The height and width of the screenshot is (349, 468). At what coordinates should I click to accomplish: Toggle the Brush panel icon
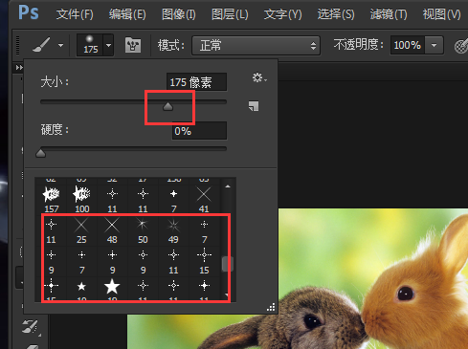tap(133, 45)
